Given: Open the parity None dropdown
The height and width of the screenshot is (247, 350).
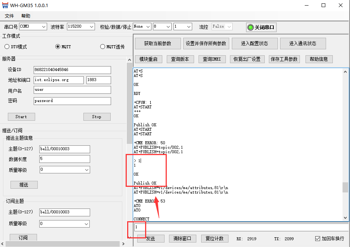Looking at the screenshot, I should (142, 27).
